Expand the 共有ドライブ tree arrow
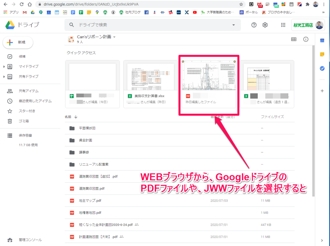330x246 pixels. point(4,77)
